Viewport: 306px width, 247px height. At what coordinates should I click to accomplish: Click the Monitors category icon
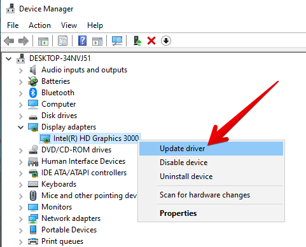(x=33, y=207)
